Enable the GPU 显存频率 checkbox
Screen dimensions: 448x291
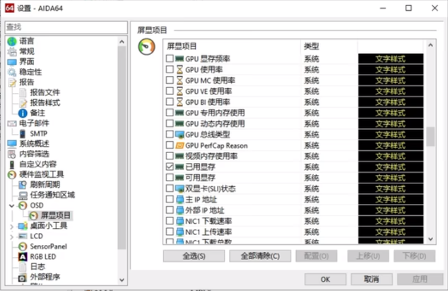point(169,59)
